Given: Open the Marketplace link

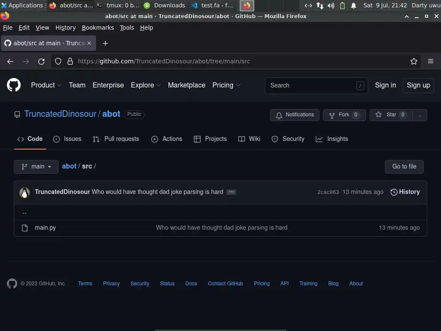Looking at the screenshot, I should pyautogui.click(x=186, y=85).
